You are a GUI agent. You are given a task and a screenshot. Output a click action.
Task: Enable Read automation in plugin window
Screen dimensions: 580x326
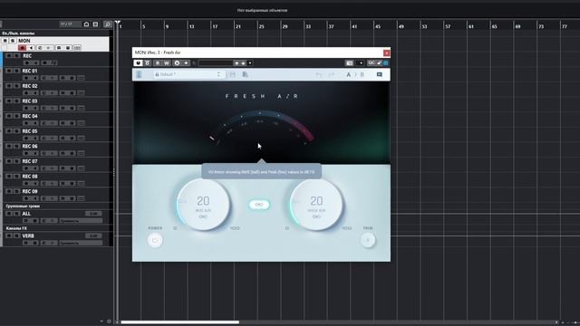pos(158,63)
